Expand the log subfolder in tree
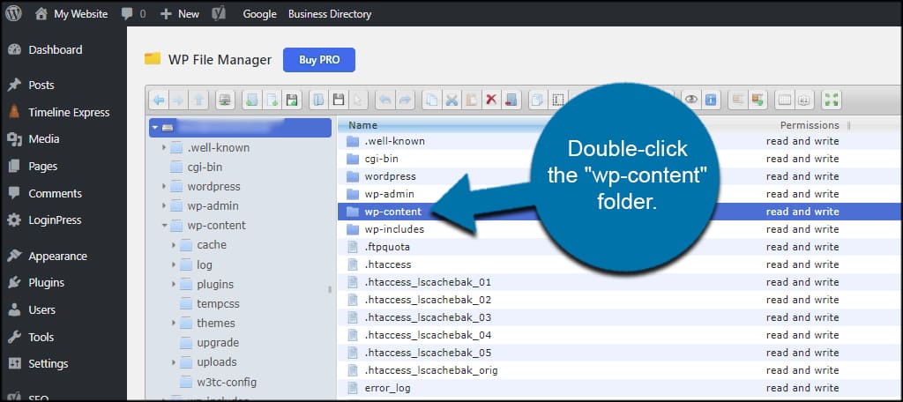 point(174,265)
